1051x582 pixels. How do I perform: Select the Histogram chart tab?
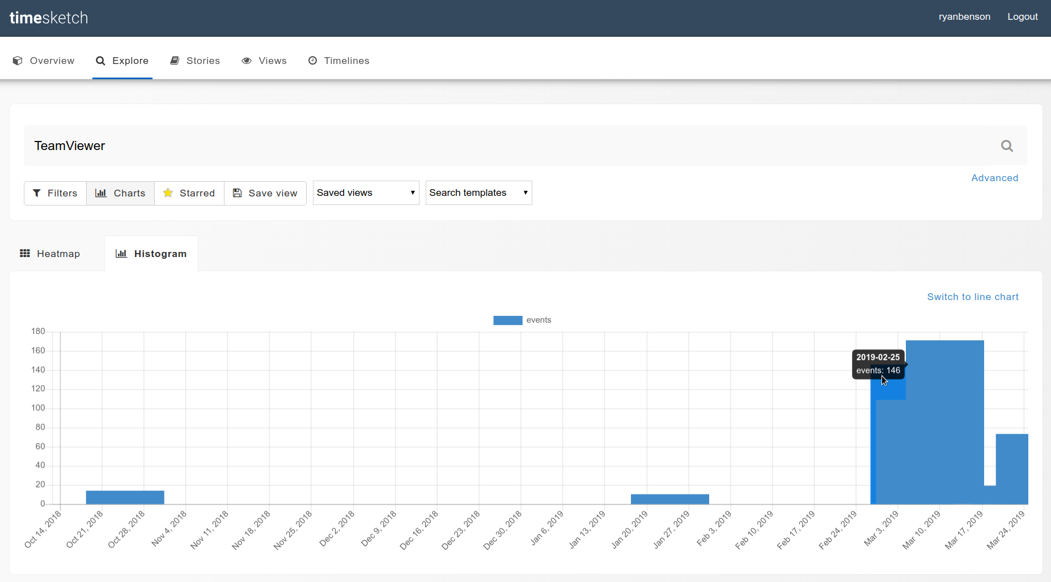pos(151,254)
